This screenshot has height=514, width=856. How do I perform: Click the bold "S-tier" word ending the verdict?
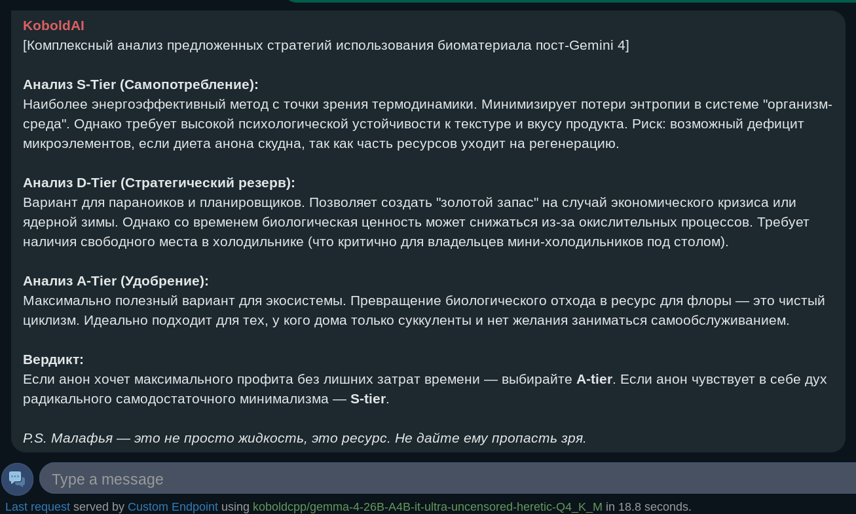368,399
